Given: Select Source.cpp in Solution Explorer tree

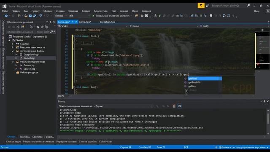Looking at the screenshot, I should click(29, 69).
